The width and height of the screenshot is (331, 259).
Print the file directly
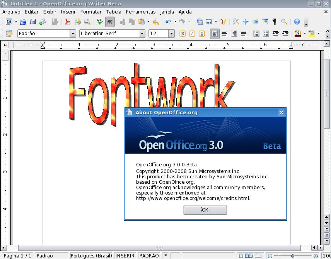(77, 22)
